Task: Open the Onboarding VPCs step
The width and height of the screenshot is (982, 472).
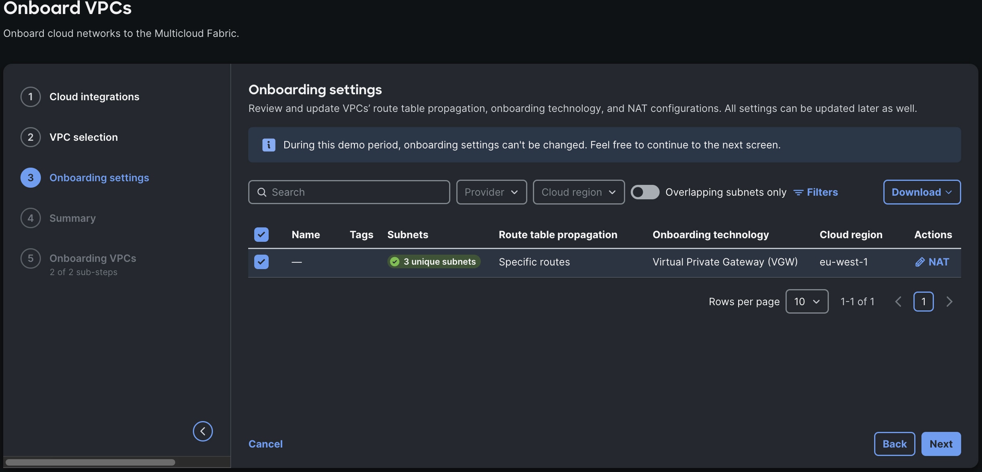Action: 93,258
